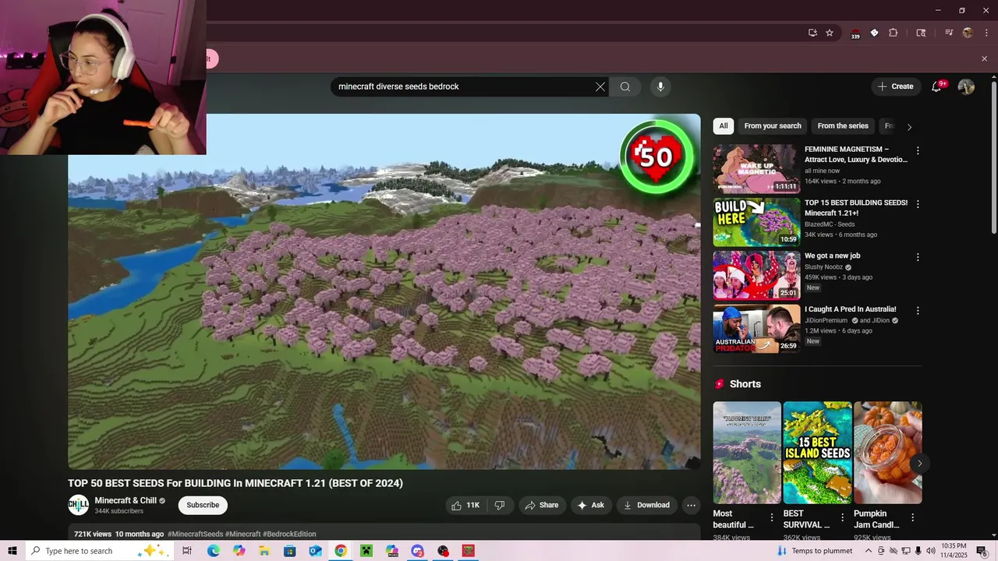Bookmark this page with the star
998x561 pixels.
click(830, 33)
